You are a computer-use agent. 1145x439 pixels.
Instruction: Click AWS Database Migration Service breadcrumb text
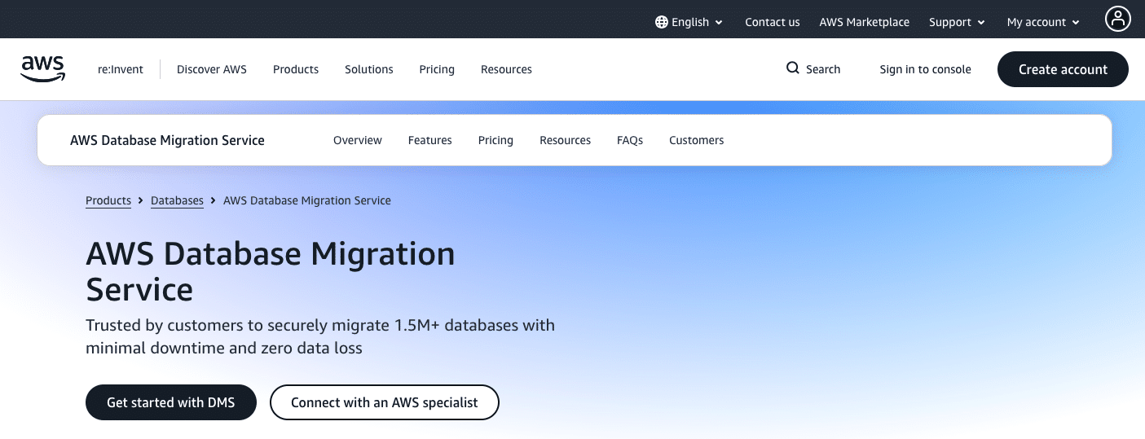pyautogui.click(x=307, y=200)
